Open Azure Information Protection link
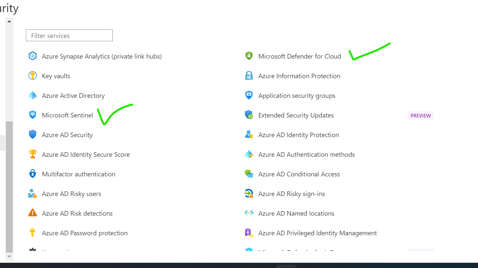 299,76
